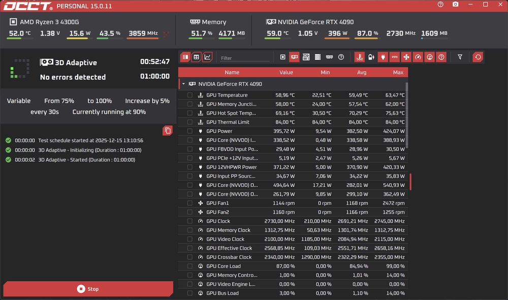Check the GPU Temperature checkbox
This screenshot has width=508, height=300.
pyautogui.click(x=190, y=95)
